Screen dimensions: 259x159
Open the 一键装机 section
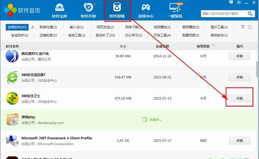click(x=175, y=10)
